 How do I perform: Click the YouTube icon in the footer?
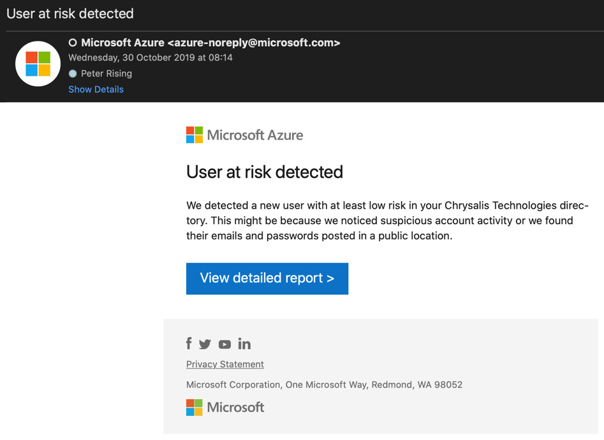click(x=225, y=344)
